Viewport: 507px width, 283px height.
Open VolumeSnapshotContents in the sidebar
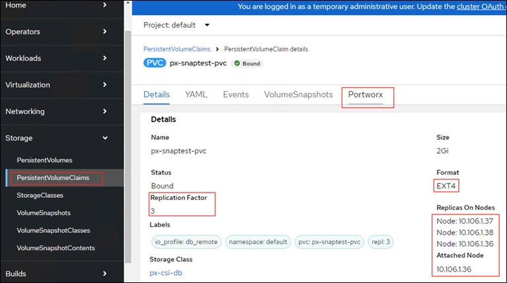[x=56, y=248]
